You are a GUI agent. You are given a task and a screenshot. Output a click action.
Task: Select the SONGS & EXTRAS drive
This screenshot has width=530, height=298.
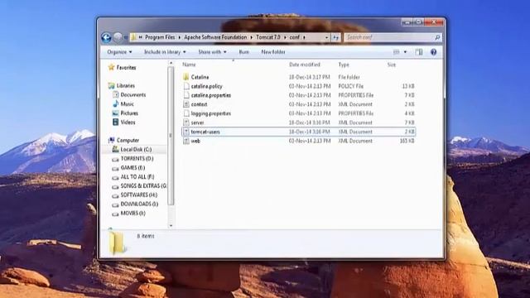tap(143, 185)
